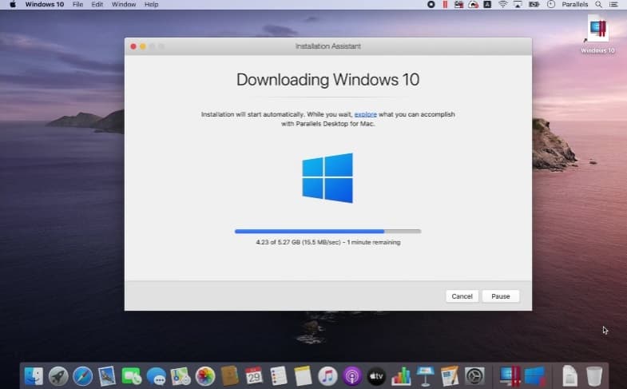The image size is (627, 389).
Task: Pause the Windows 10 download
Action: [x=500, y=296]
